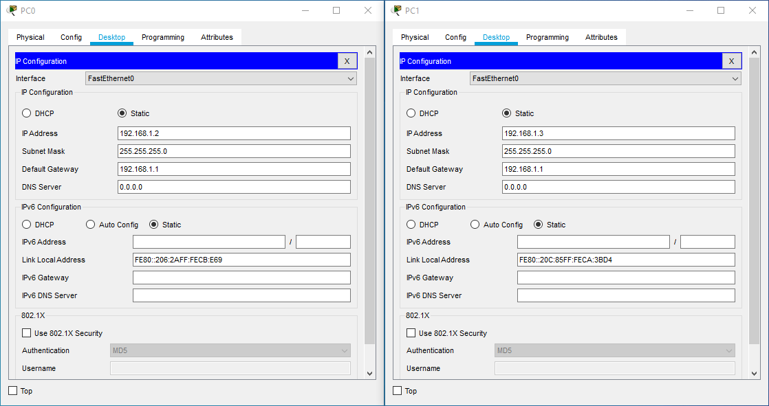This screenshot has height=406, width=769.
Task: Open the Desktop tab in PC1
Action: (x=497, y=37)
